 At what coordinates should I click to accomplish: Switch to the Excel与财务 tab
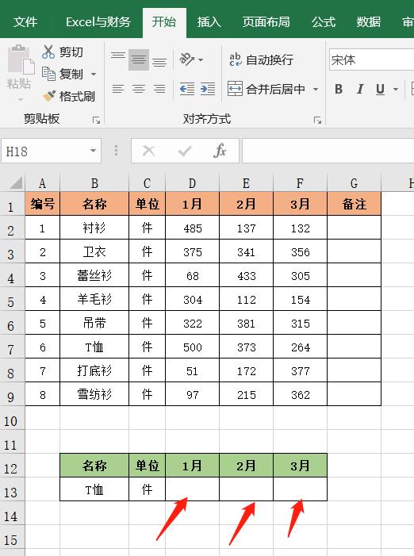[98, 22]
